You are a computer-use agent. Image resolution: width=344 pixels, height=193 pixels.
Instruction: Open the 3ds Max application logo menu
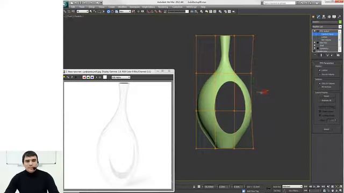tap(66, 4)
